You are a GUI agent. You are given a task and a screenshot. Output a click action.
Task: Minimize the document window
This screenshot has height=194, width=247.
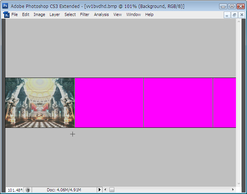point(227,15)
